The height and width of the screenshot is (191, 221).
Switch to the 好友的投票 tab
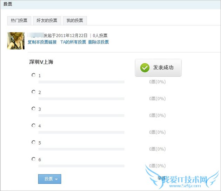point(47,21)
